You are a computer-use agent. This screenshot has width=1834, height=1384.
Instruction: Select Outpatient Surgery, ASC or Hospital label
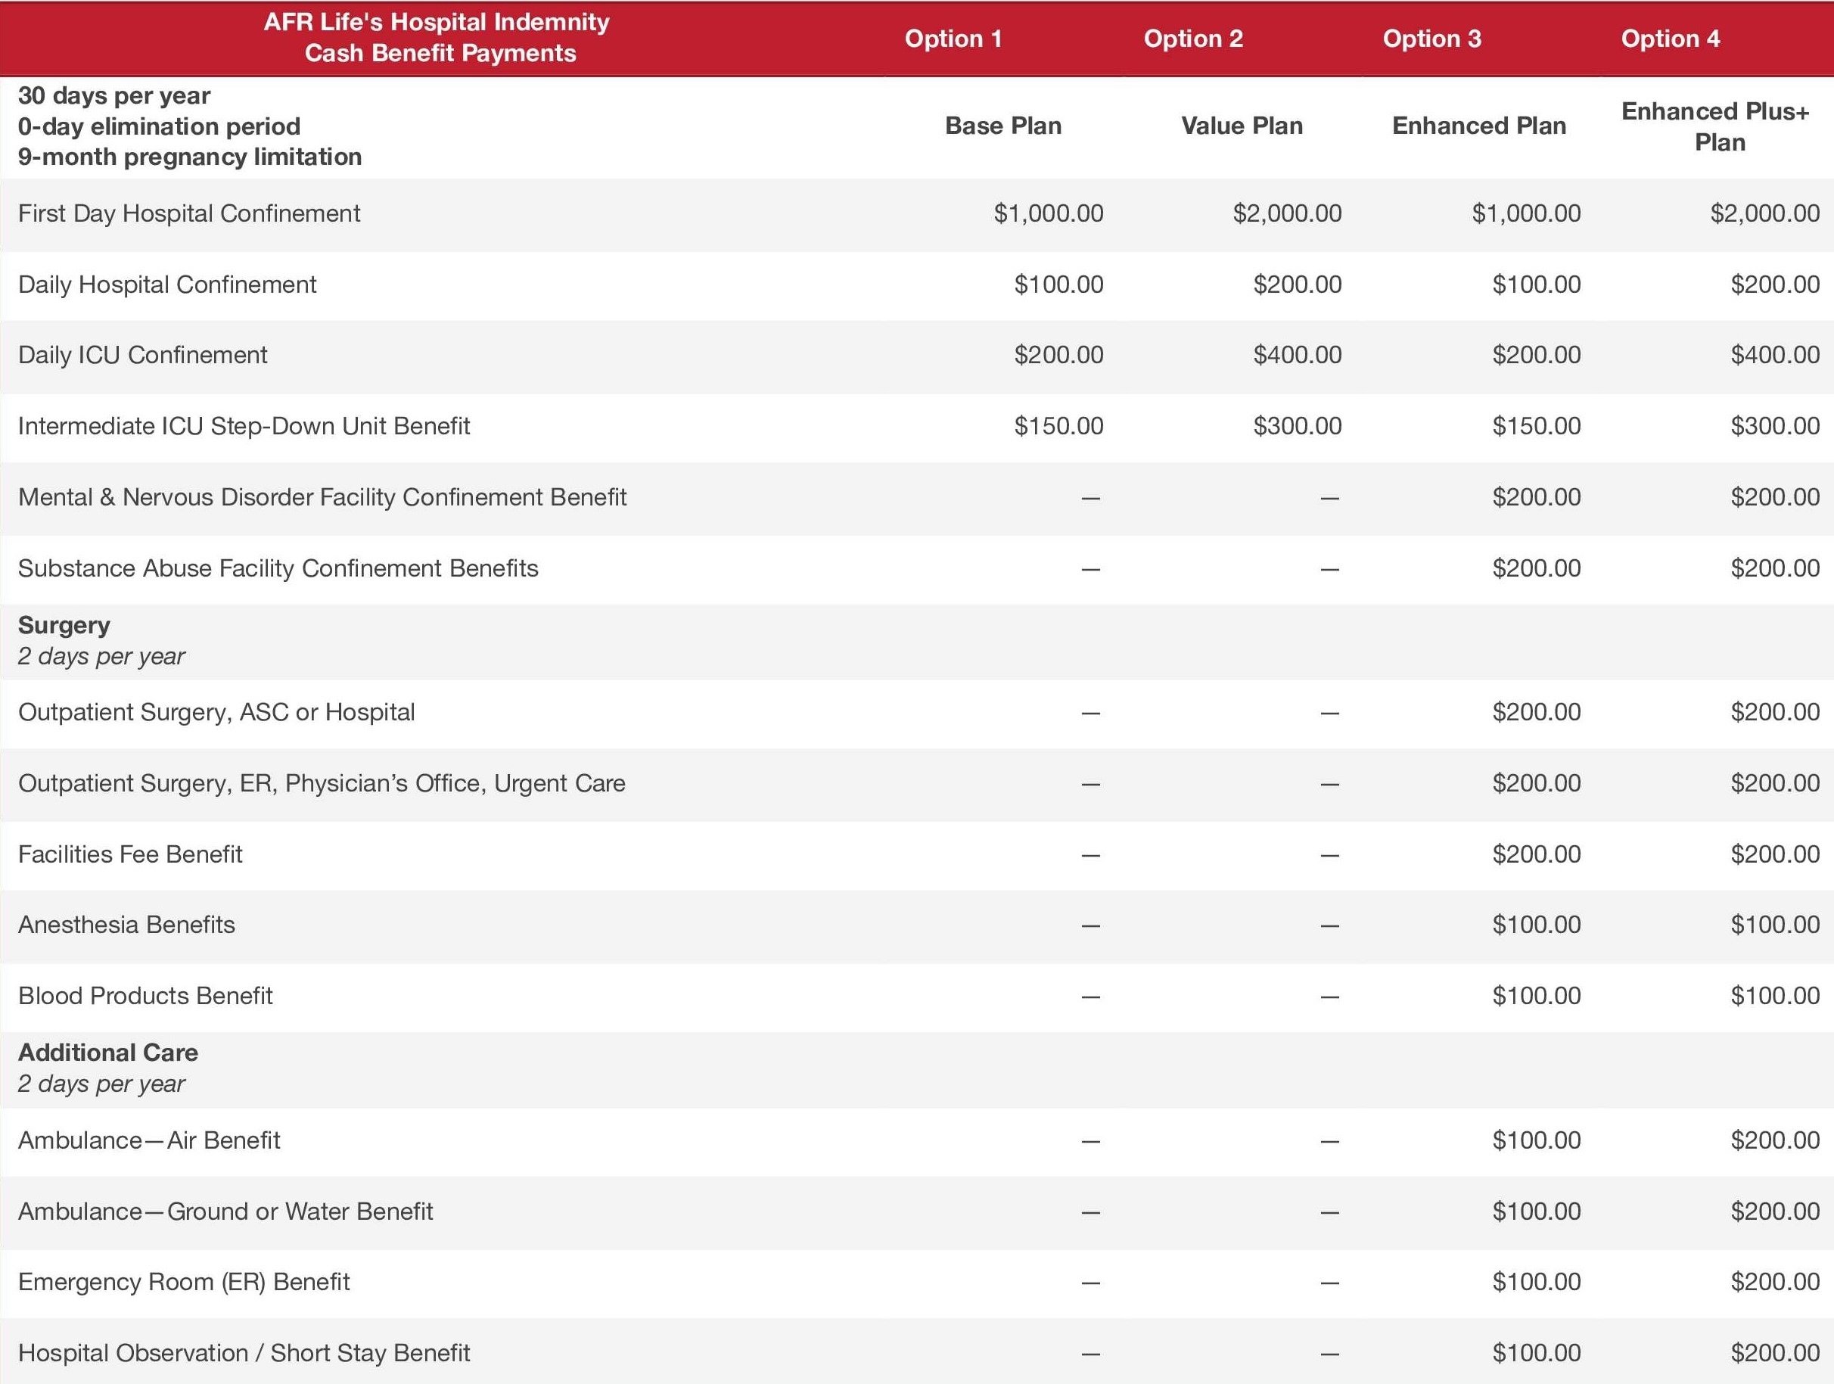tap(216, 712)
